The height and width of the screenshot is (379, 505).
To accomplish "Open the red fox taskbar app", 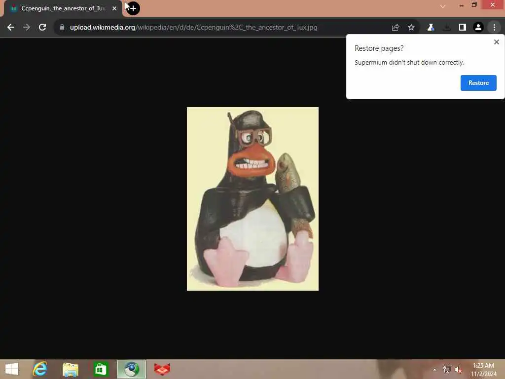I will tap(162, 369).
